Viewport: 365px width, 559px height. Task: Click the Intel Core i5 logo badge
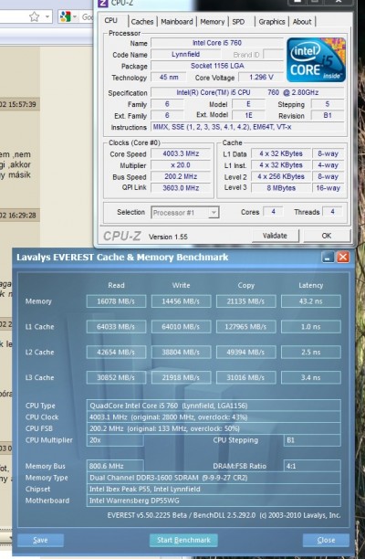317,60
